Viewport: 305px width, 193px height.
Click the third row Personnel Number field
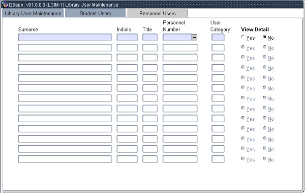click(x=180, y=58)
